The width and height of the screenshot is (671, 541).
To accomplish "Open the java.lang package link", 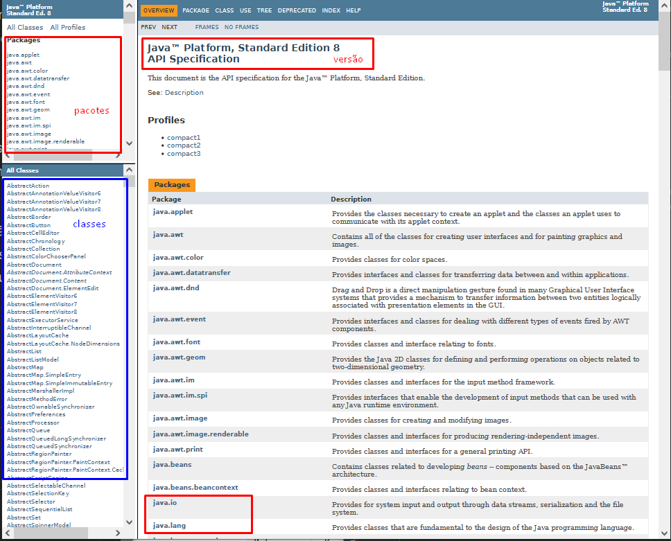I will tap(169, 525).
